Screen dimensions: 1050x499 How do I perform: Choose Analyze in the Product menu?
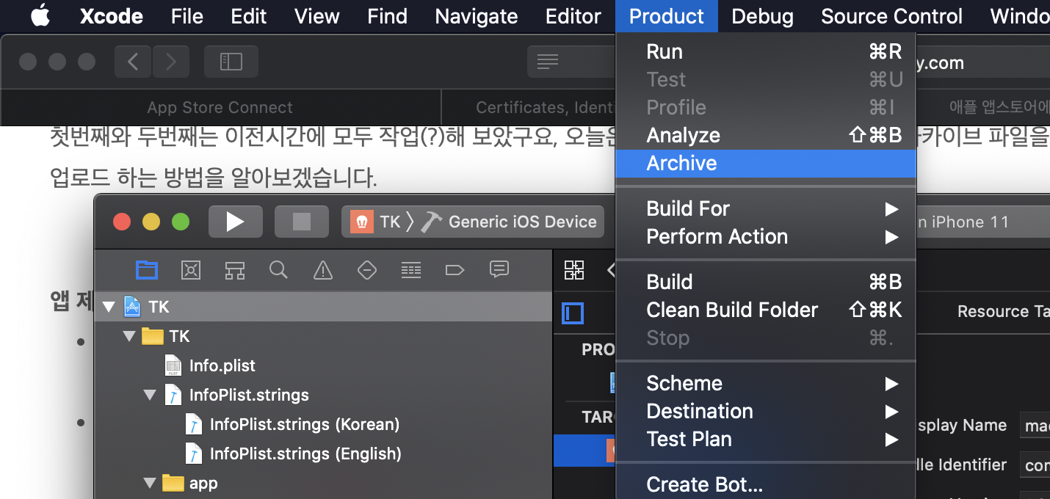(x=766, y=136)
